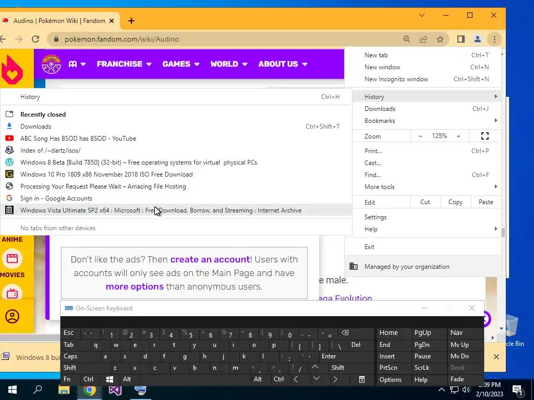Toggle Chrome fullscreen icon next to Zoom
Image resolution: width=534 pixels, height=400 pixels.
click(x=485, y=136)
